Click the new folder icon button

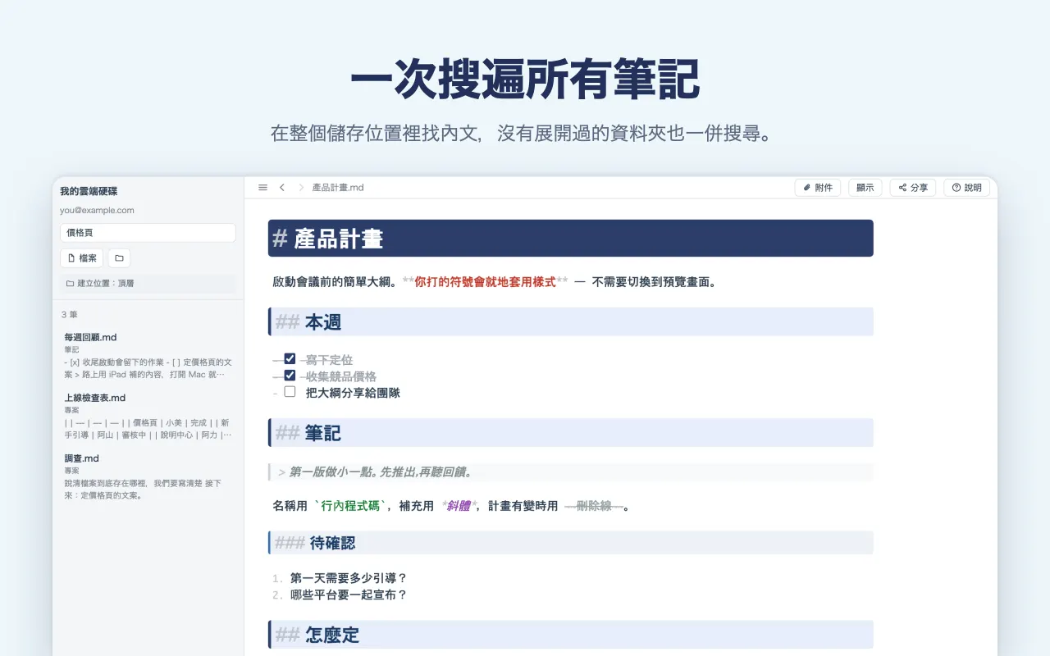(119, 258)
